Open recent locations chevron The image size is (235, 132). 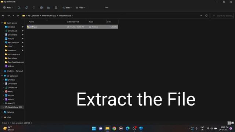(x=13, y=15)
